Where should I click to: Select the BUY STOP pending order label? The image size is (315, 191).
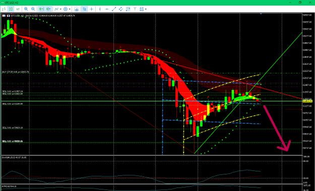point(16,72)
